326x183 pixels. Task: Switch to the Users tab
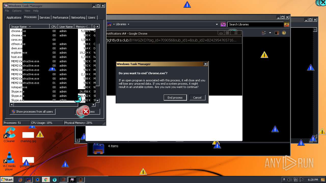[x=92, y=18]
